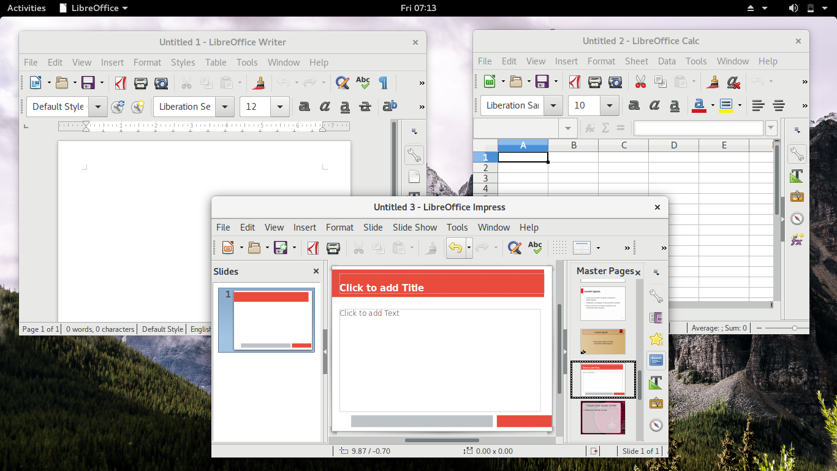Click the Spelling check button in Impress

point(534,247)
